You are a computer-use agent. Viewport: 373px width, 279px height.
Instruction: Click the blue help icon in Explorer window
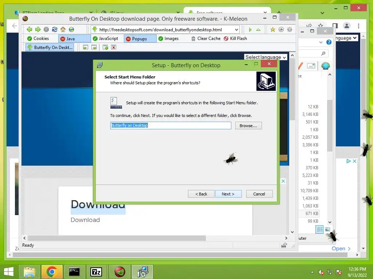329,42
